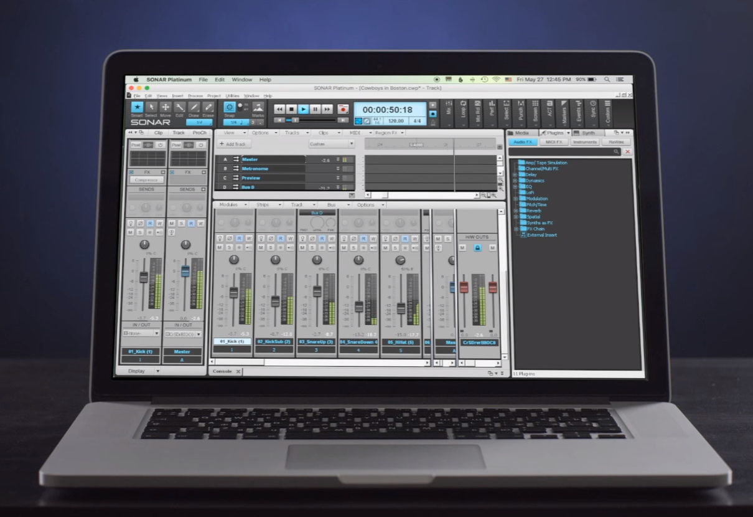Open the ProCh inspector tab

(199, 133)
